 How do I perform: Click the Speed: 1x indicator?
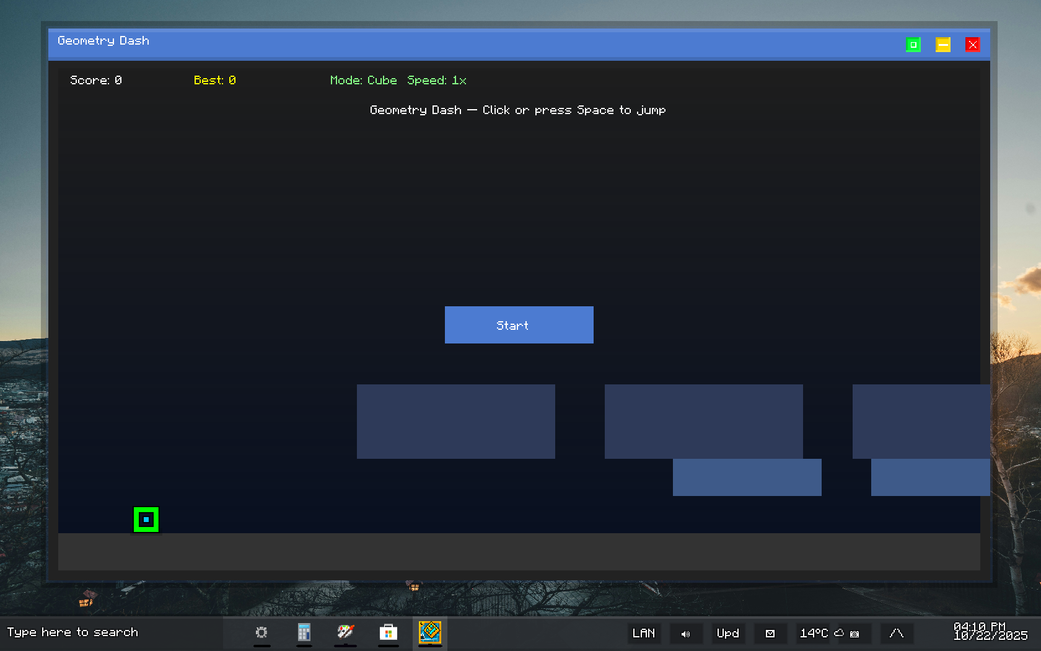[437, 80]
